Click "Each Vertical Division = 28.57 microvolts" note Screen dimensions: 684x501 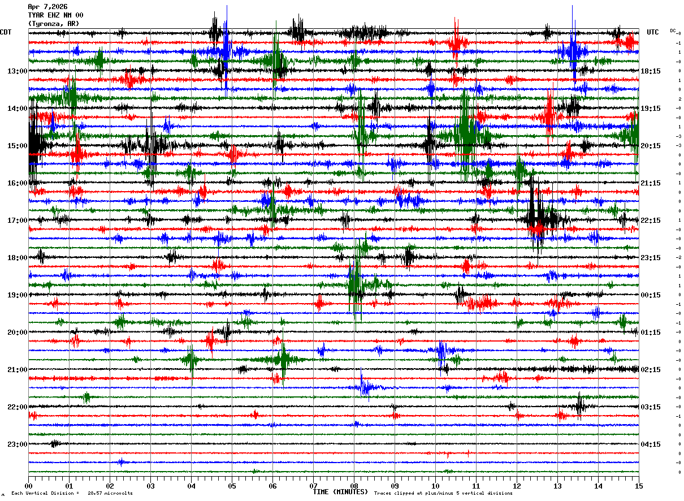[x=72, y=493]
